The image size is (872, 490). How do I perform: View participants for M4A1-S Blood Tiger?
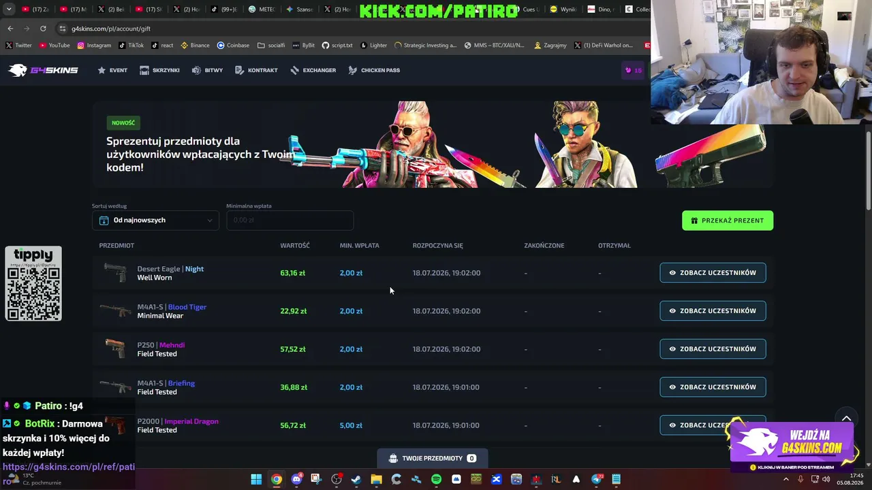pos(713,311)
